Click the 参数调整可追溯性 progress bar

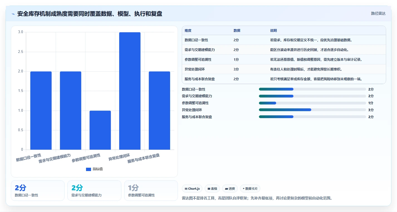coord(312,103)
